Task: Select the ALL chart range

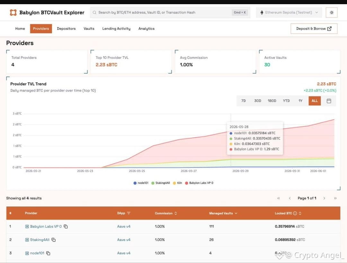Action: [x=315, y=101]
